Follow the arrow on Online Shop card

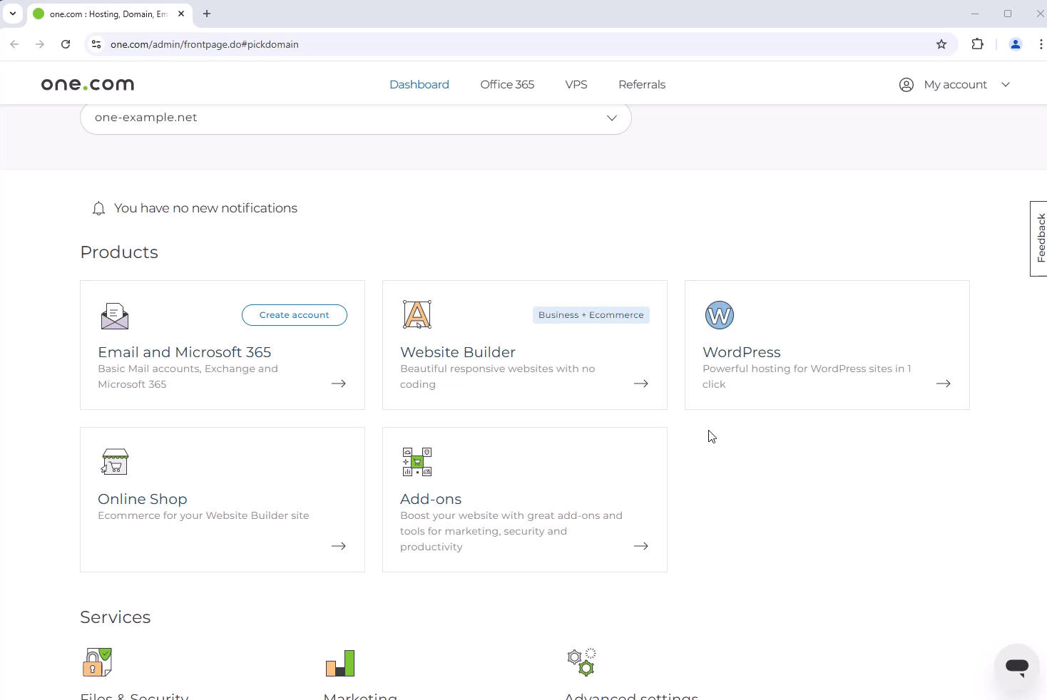coord(339,546)
